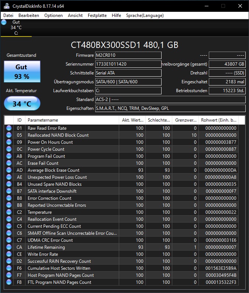Select the SMART Offline Scan Uncorrectable Error row
Screen dimensions: 249x293
(x=121, y=233)
